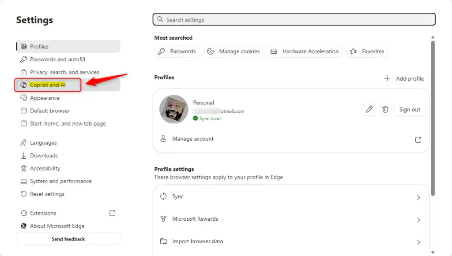The width and height of the screenshot is (452, 256).
Task: Click the Reset settings arrow icon
Action: pyautogui.click(x=24, y=194)
